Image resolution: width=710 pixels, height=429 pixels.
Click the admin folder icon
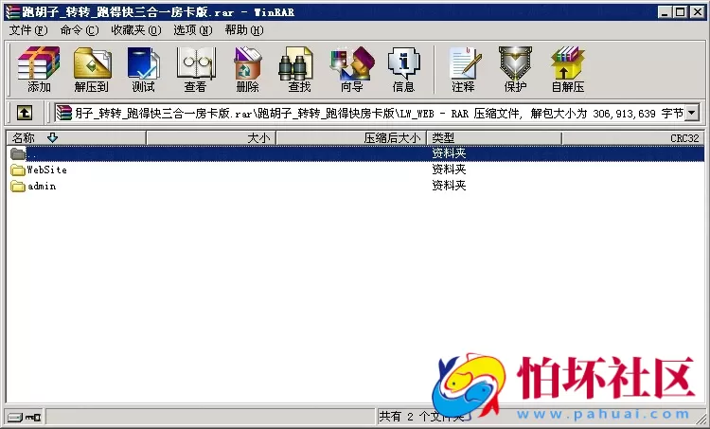pos(18,187)
